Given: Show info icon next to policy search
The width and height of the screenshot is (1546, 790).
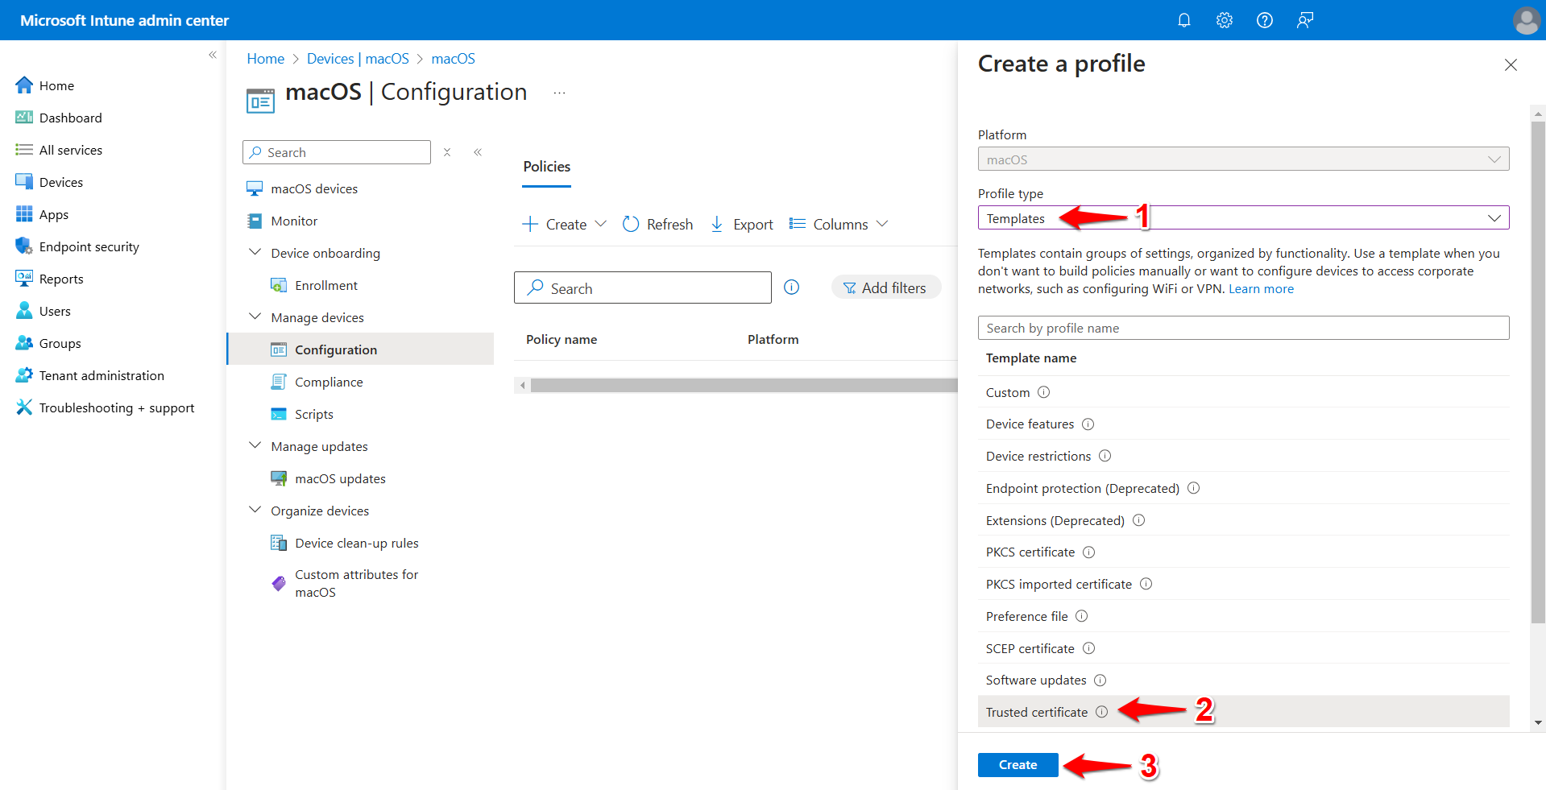Looking at the screenshot, I should pos(792,287).
